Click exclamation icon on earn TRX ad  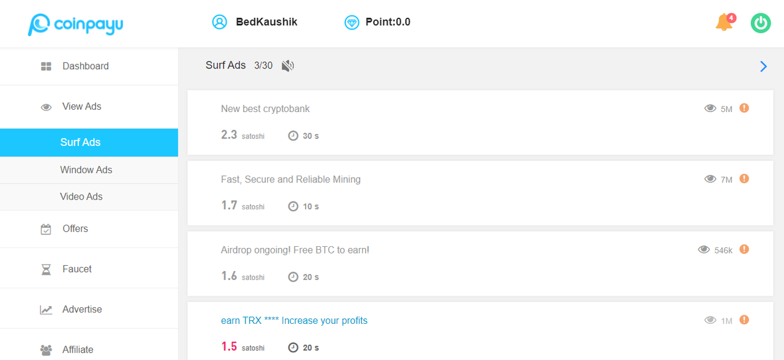(744, 320)
